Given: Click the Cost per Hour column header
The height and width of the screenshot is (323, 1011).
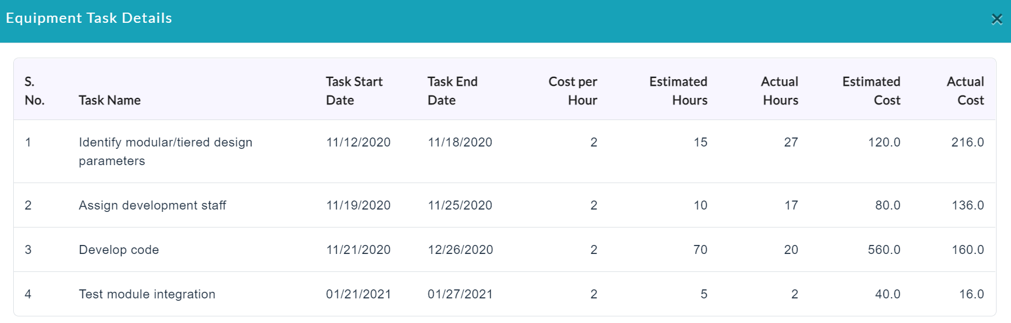Looking at the screenshot, I should [573, 91].
